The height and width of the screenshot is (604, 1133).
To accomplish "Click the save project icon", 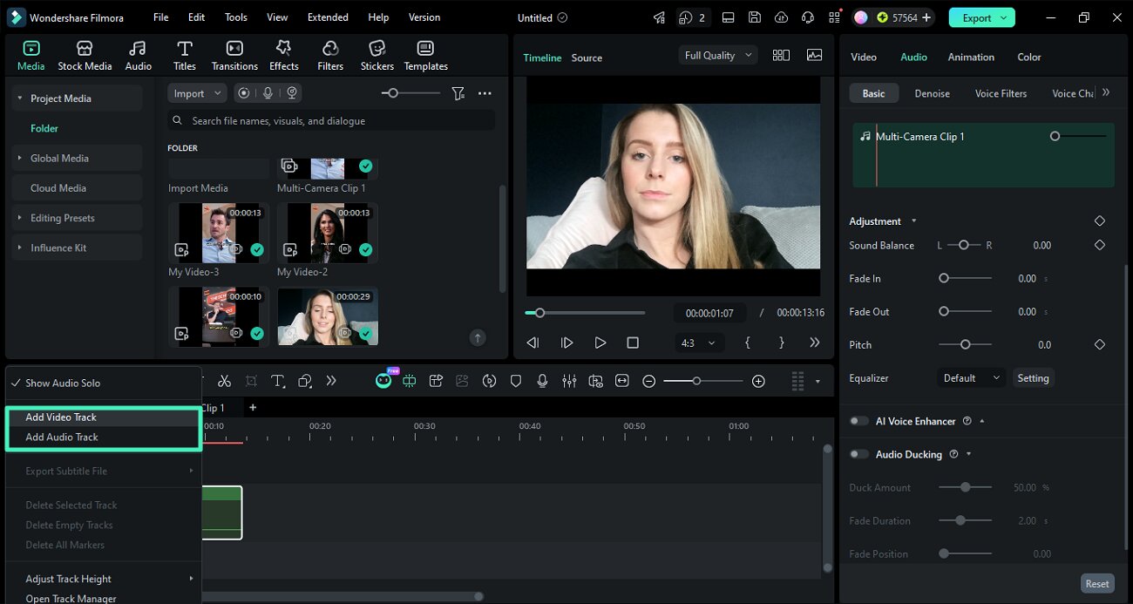I will [755, 17].
